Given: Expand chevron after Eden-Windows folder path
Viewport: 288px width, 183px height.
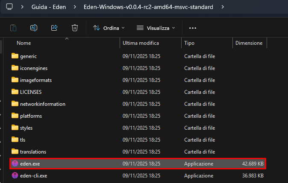Looking at the screenshot, I should 223,7.
